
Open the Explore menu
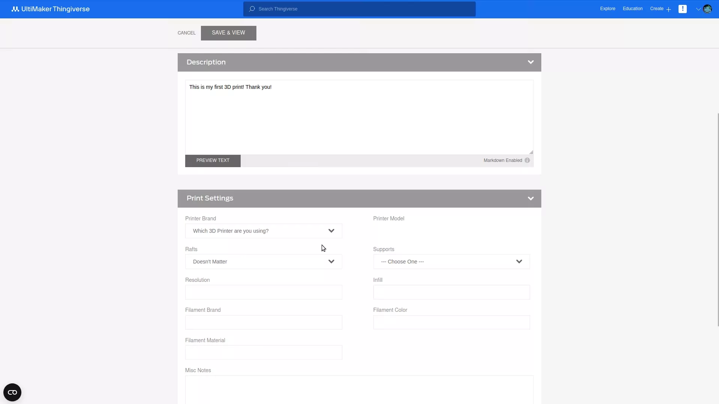[607, 9]
